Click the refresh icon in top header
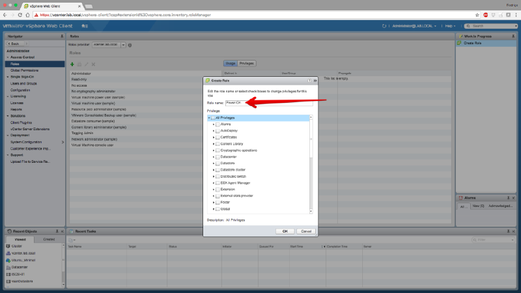 (385, 26)
